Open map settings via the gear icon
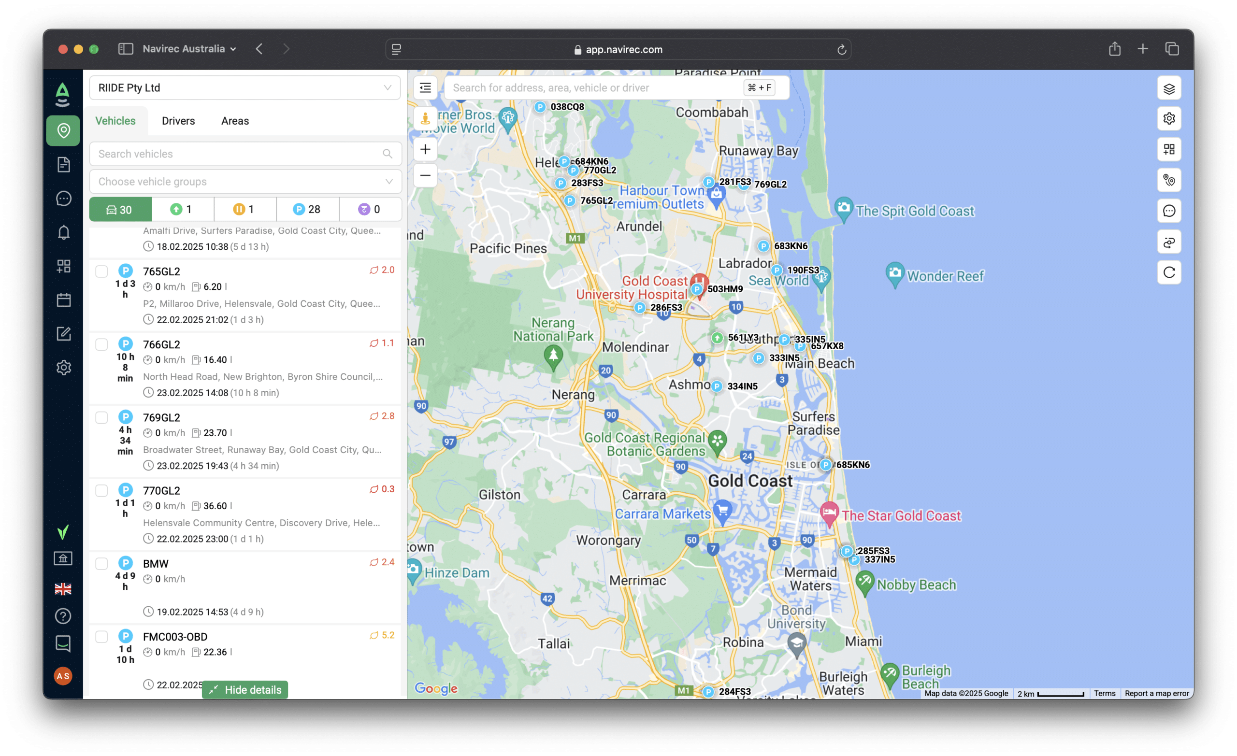Viewport: 1237px width, 756px height. 1169,118
